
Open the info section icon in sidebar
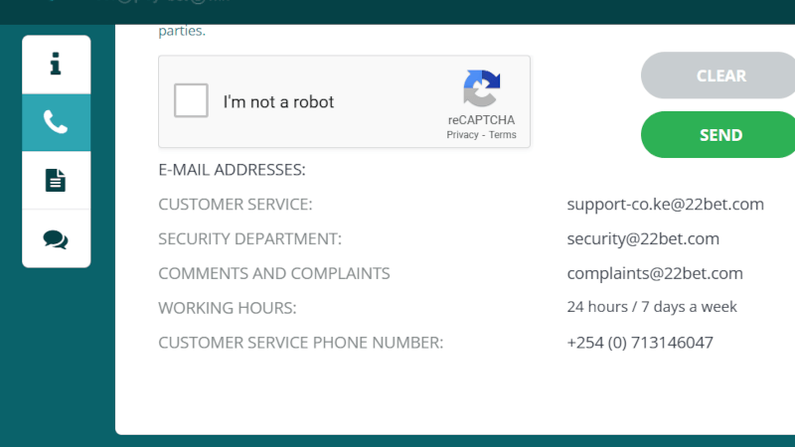[57, 65]
